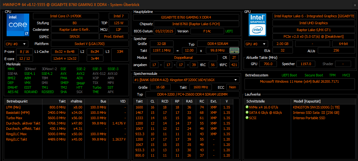This screenshot has height=161, width=358.
Task: Click the memory size 32 GB field
Action: pyautogui.click(x=162, y=44)
